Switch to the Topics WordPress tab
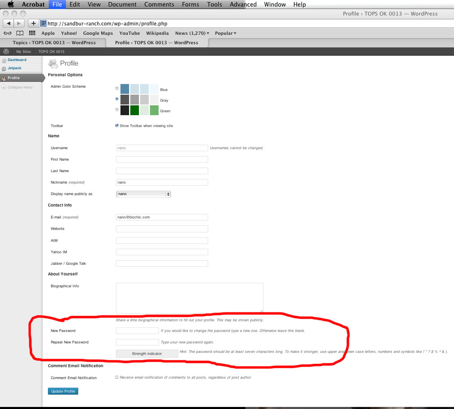Screen dimensions: 454x409 pos(54,43)
